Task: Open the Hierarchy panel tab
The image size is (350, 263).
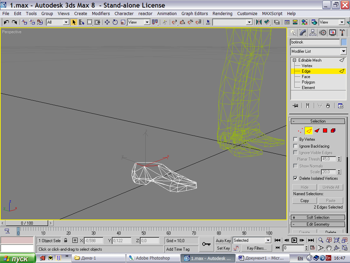Action: 313,33
